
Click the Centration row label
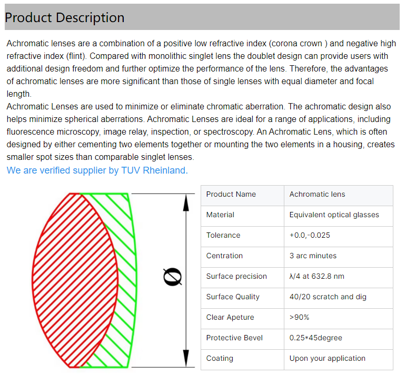224,256
